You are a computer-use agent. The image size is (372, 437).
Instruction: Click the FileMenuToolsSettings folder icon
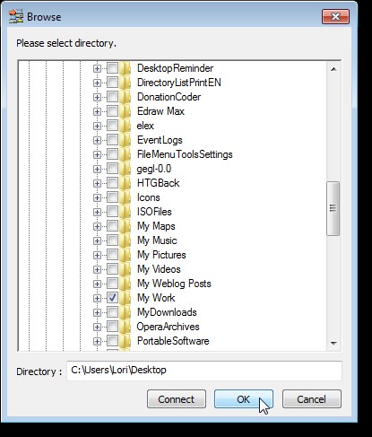click(x=125, y=154)
